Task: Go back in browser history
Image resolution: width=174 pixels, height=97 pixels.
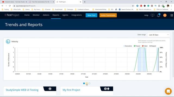Action: tap(2, 6)
